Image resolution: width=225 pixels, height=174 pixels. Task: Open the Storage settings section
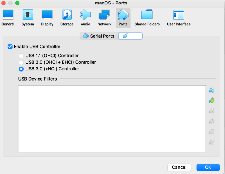67,18
